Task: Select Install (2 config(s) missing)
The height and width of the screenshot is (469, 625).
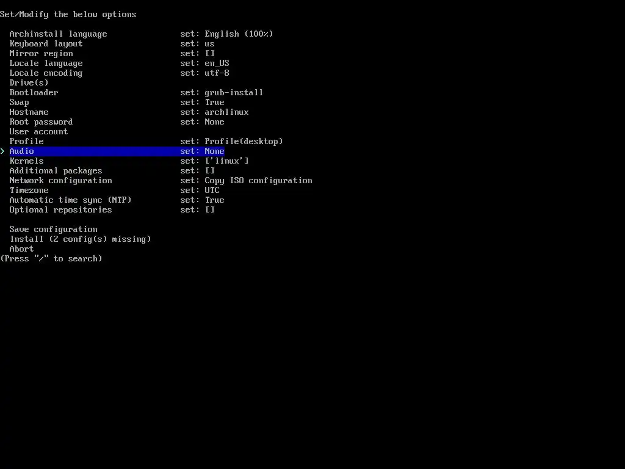Action: pyautogui.click(x=81, y=239)
